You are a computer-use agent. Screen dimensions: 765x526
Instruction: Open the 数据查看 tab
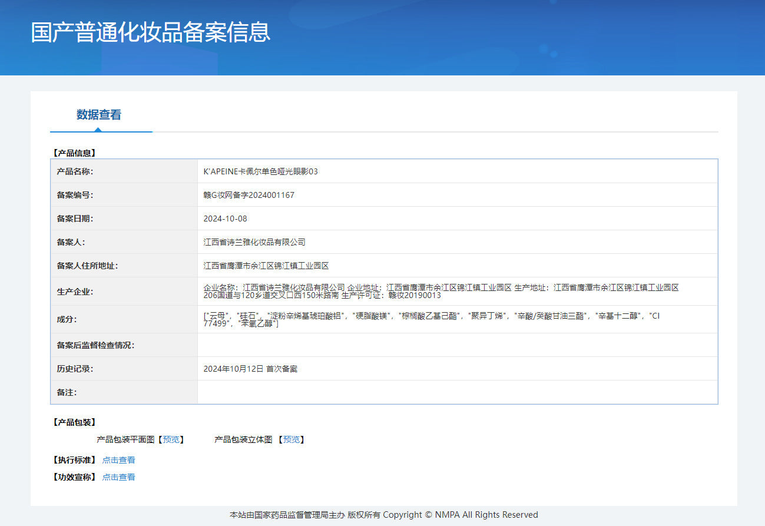[99, 115]
